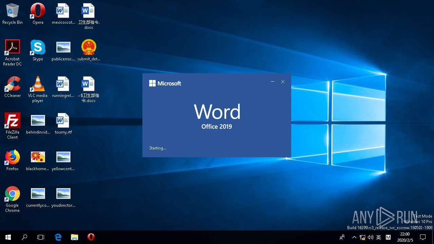The height and width of the screenshot is (244, 434).
Task: Click the 'Office 2019' text
Action: tap(217, 126)
